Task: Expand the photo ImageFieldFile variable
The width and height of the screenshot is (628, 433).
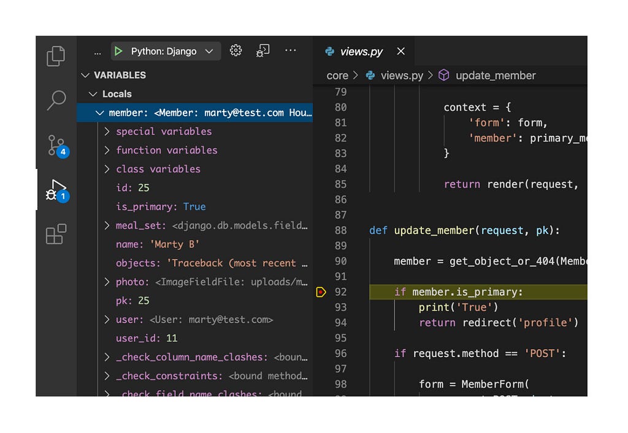Action: click(107, 282)
